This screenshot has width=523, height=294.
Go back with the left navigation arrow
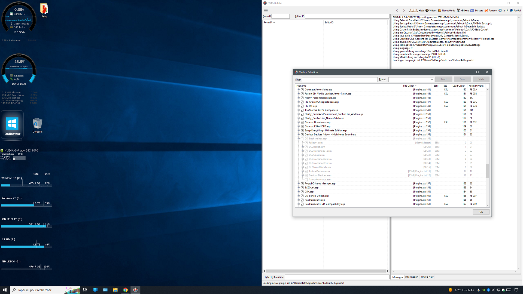397,11
